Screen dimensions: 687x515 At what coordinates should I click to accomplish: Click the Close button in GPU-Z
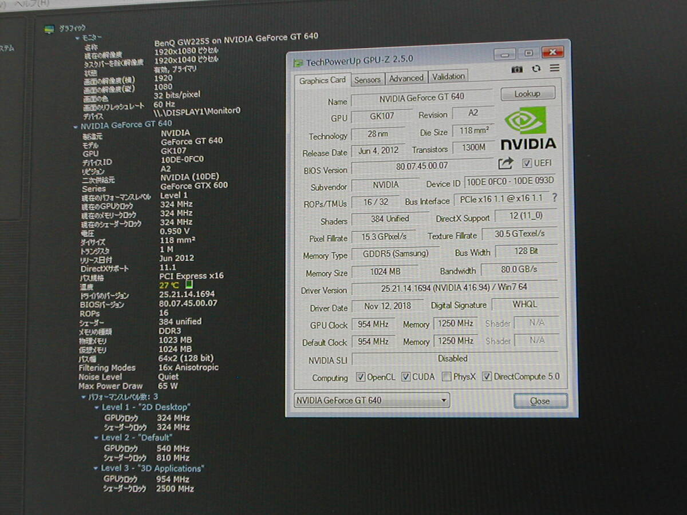click(x=540, y=401)
